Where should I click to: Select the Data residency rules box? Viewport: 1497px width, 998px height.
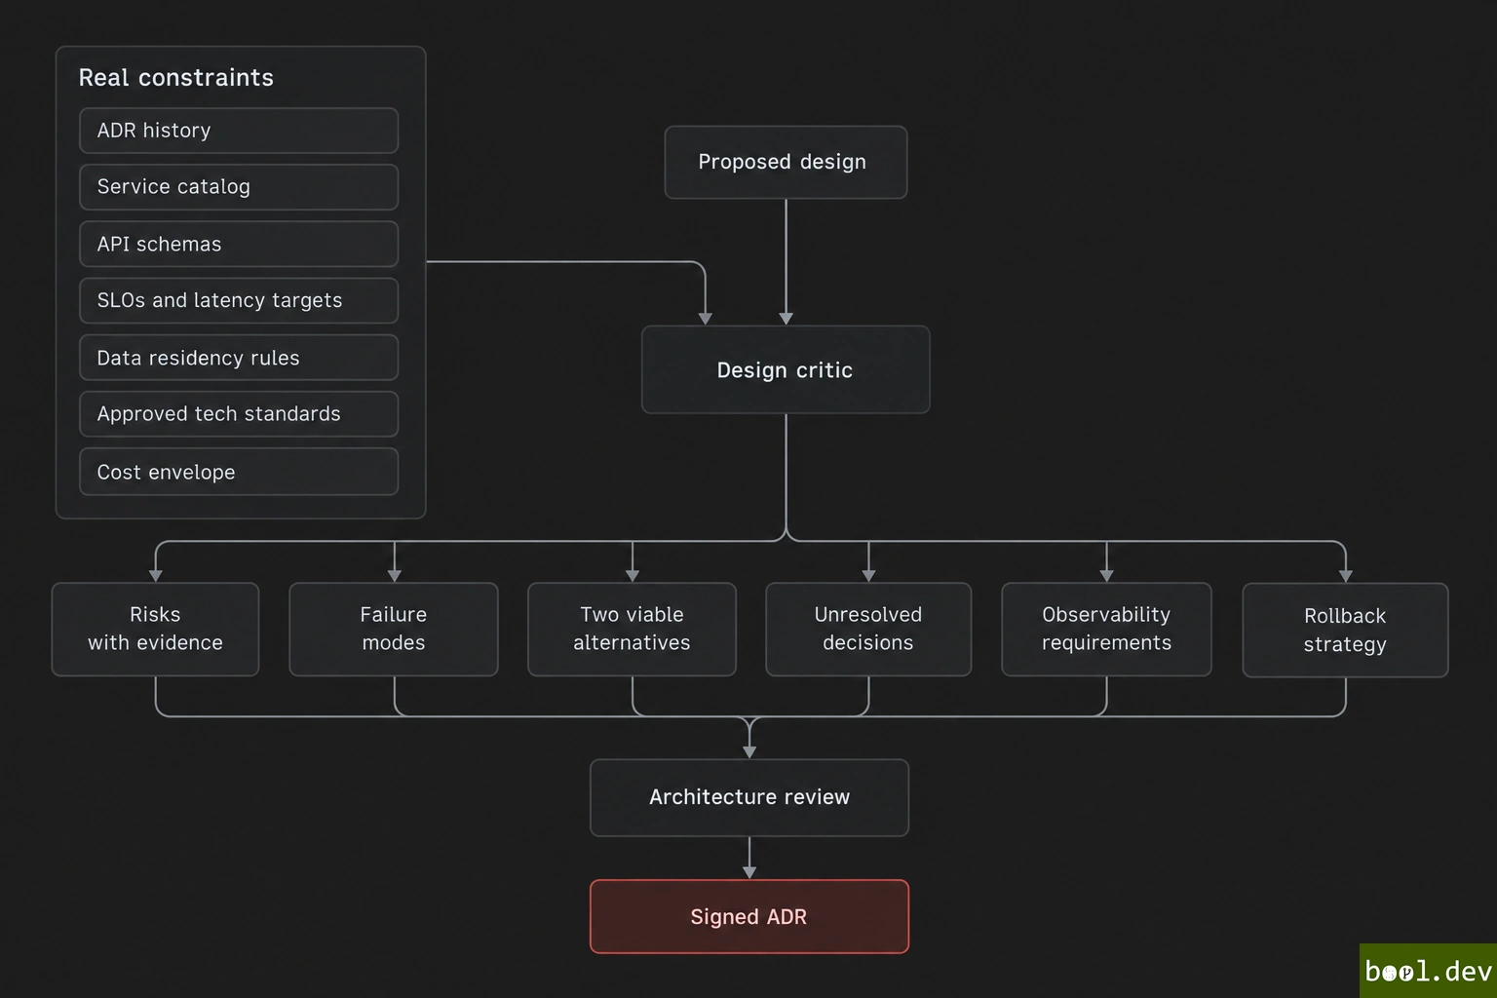pos(239,358)
